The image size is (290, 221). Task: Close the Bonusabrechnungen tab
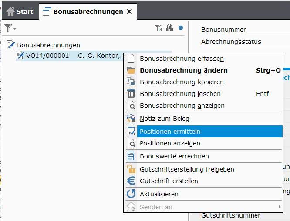click(x=129, y=12)
